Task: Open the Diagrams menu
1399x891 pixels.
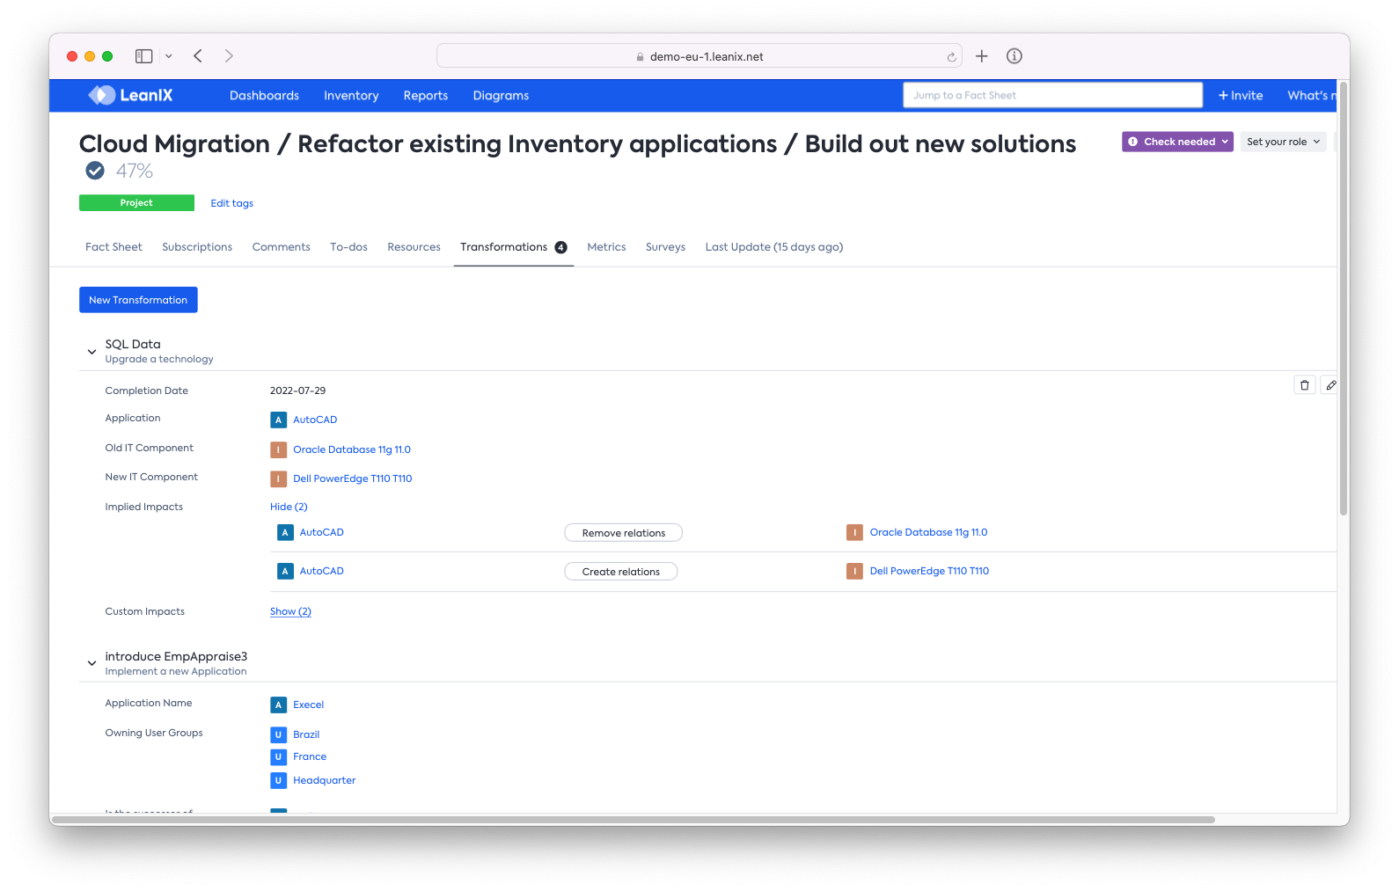Action: click(x=501, y=96)
